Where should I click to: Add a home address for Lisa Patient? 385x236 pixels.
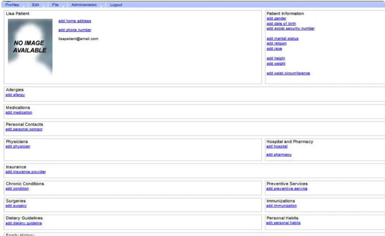click(74, 21)
